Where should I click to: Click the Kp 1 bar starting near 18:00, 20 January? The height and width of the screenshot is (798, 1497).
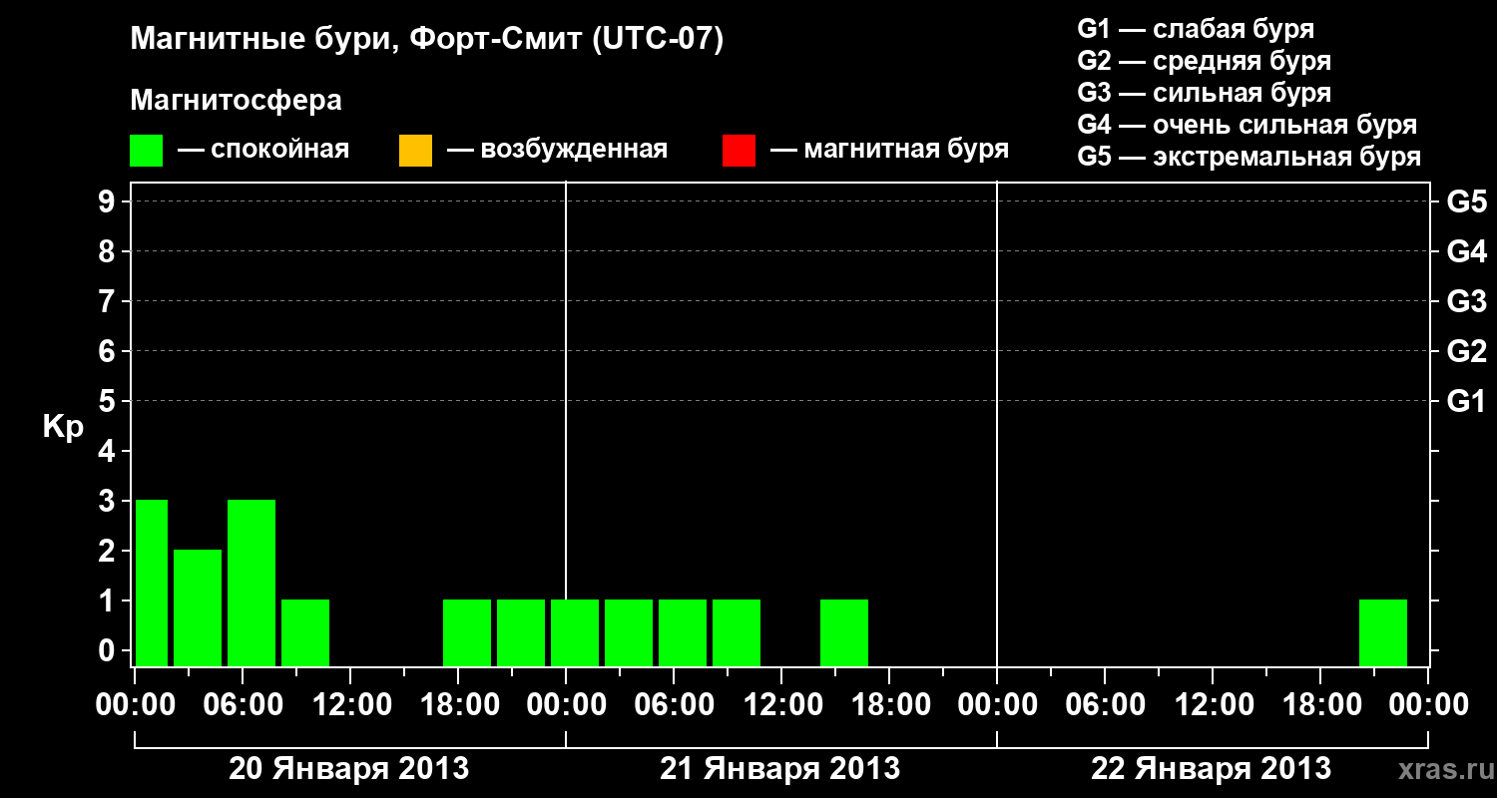click(467, 632)
